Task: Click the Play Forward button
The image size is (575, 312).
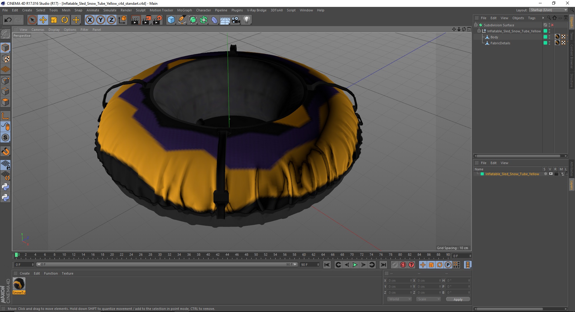Action: 355,265
